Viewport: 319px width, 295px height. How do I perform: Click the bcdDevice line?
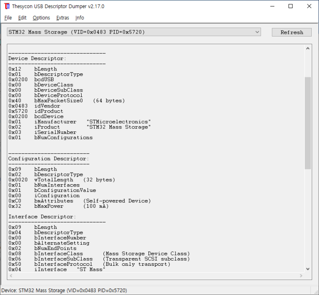click(x=36, y=116)
